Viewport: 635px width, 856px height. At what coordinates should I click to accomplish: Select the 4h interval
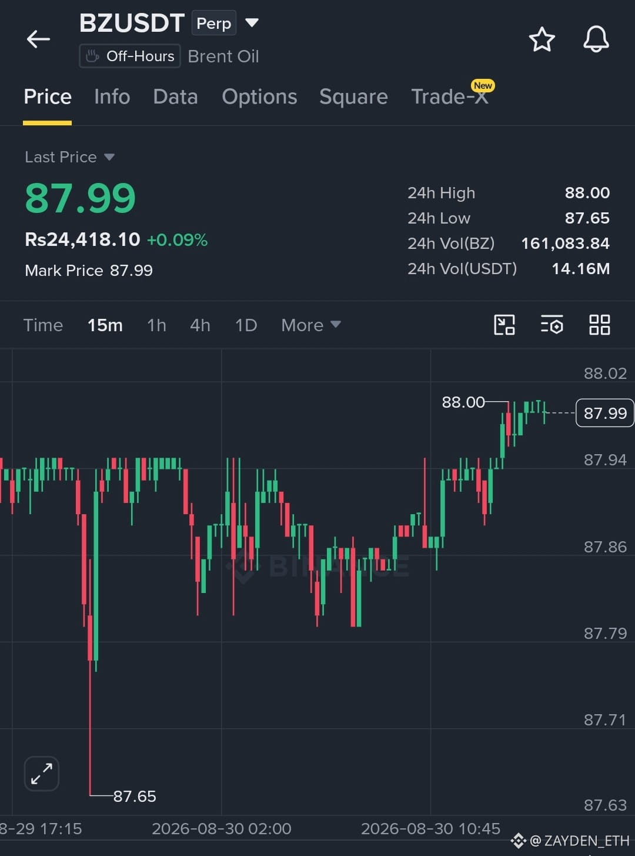(200, 325)
